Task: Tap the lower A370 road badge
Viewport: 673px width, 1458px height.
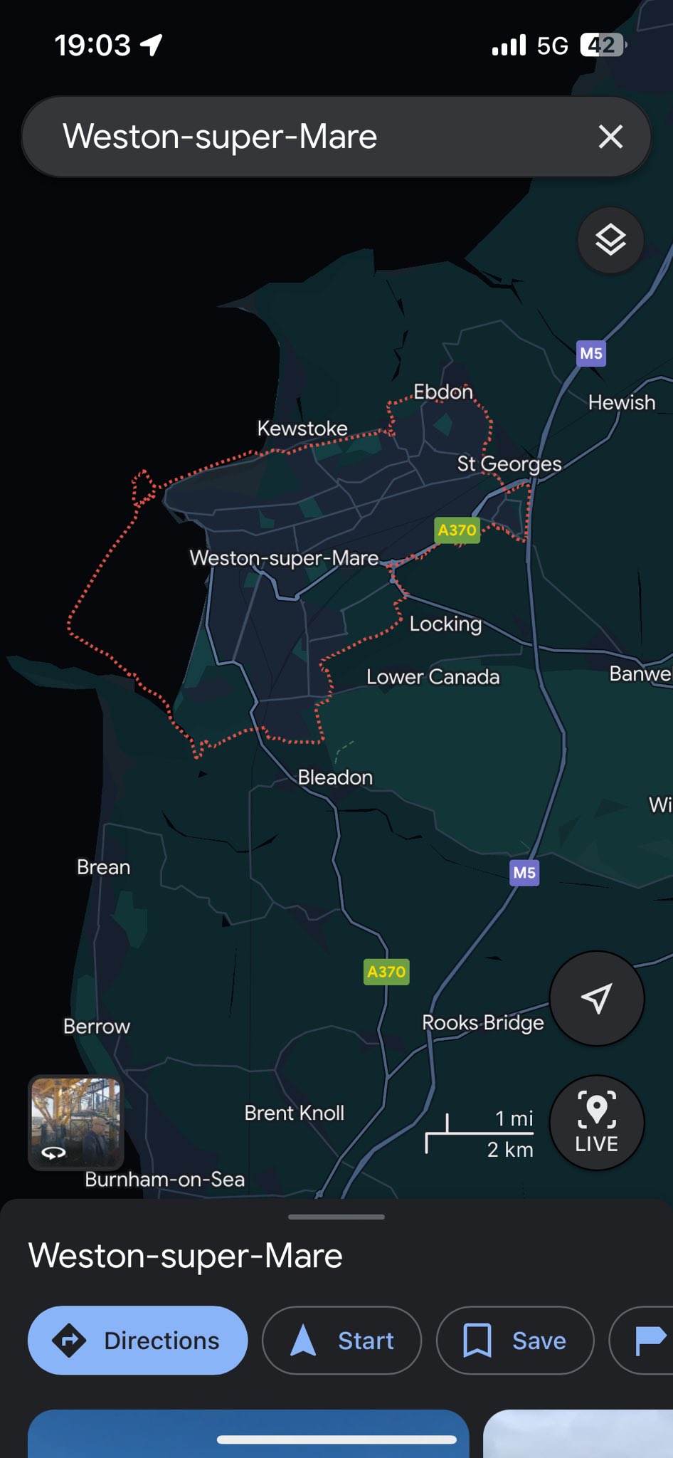Action: coord(386,972)
